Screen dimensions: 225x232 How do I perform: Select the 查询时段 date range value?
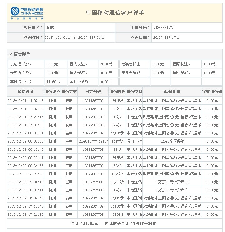[74, 38]
